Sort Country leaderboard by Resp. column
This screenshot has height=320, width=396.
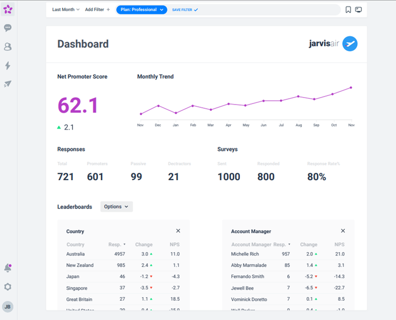click(x=116, y=245)
